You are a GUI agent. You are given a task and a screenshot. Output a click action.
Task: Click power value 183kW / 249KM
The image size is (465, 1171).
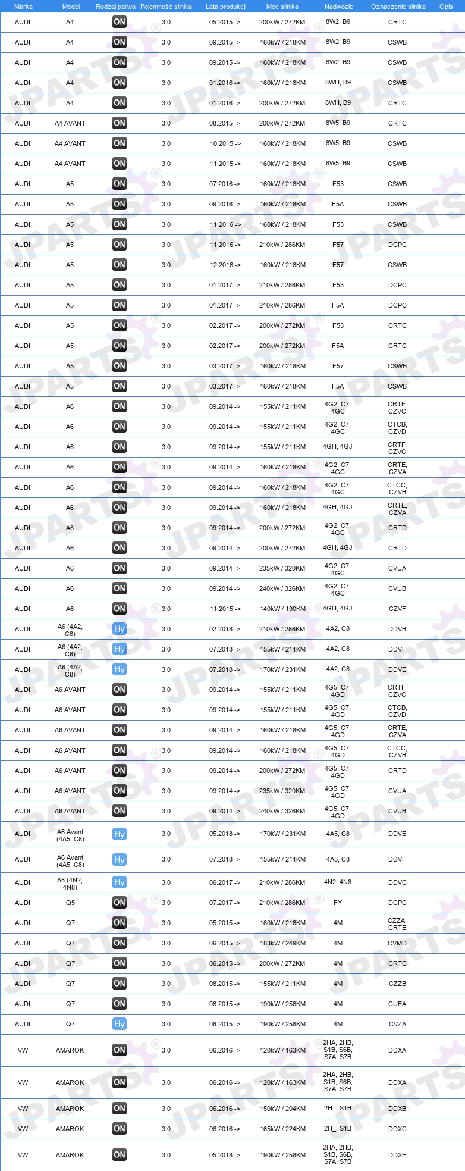pos(282,943)
